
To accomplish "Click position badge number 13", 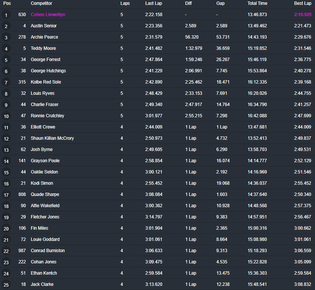I will click(6, 150).
